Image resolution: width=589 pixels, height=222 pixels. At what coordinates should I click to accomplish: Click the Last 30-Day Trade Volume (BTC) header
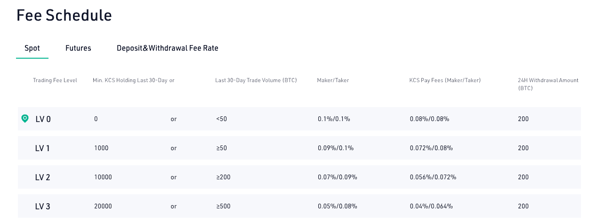256,80
